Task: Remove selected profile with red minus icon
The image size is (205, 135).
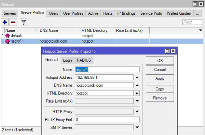Action: (13, 22)
